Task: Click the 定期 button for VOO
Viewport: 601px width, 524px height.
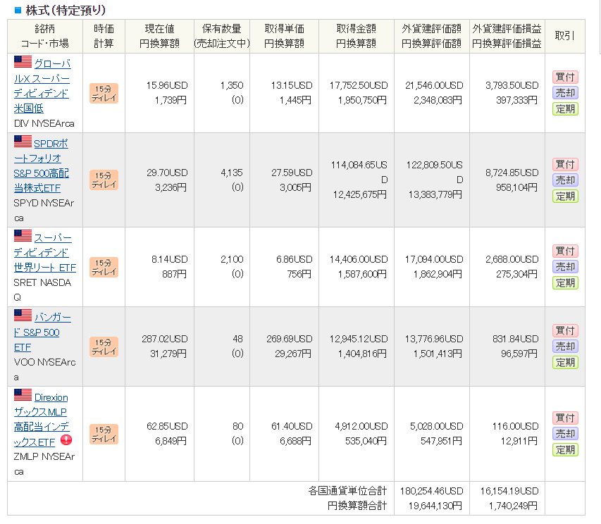Action: pos(565,362)
